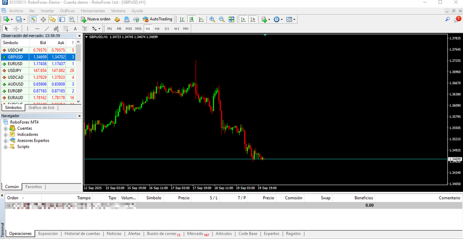The width and height of the screenshot is (463, 239).
Task: Click the periodicity clock icon
Action: [277, 19]
